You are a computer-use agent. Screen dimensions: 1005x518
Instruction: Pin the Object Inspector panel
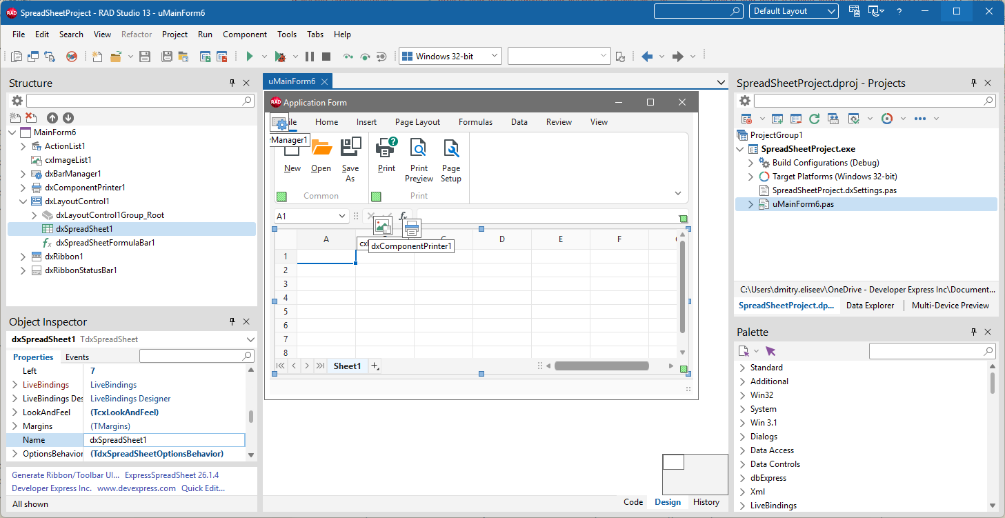232,321
